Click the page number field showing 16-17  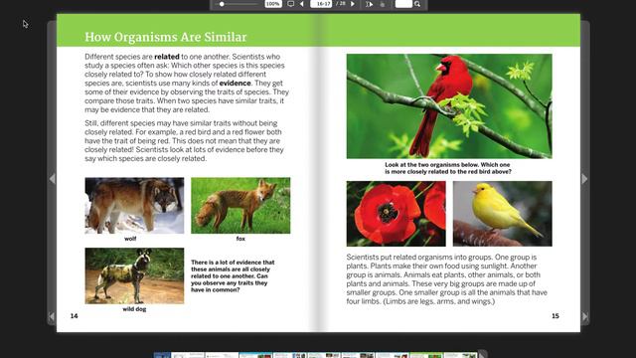coord(321,4)
